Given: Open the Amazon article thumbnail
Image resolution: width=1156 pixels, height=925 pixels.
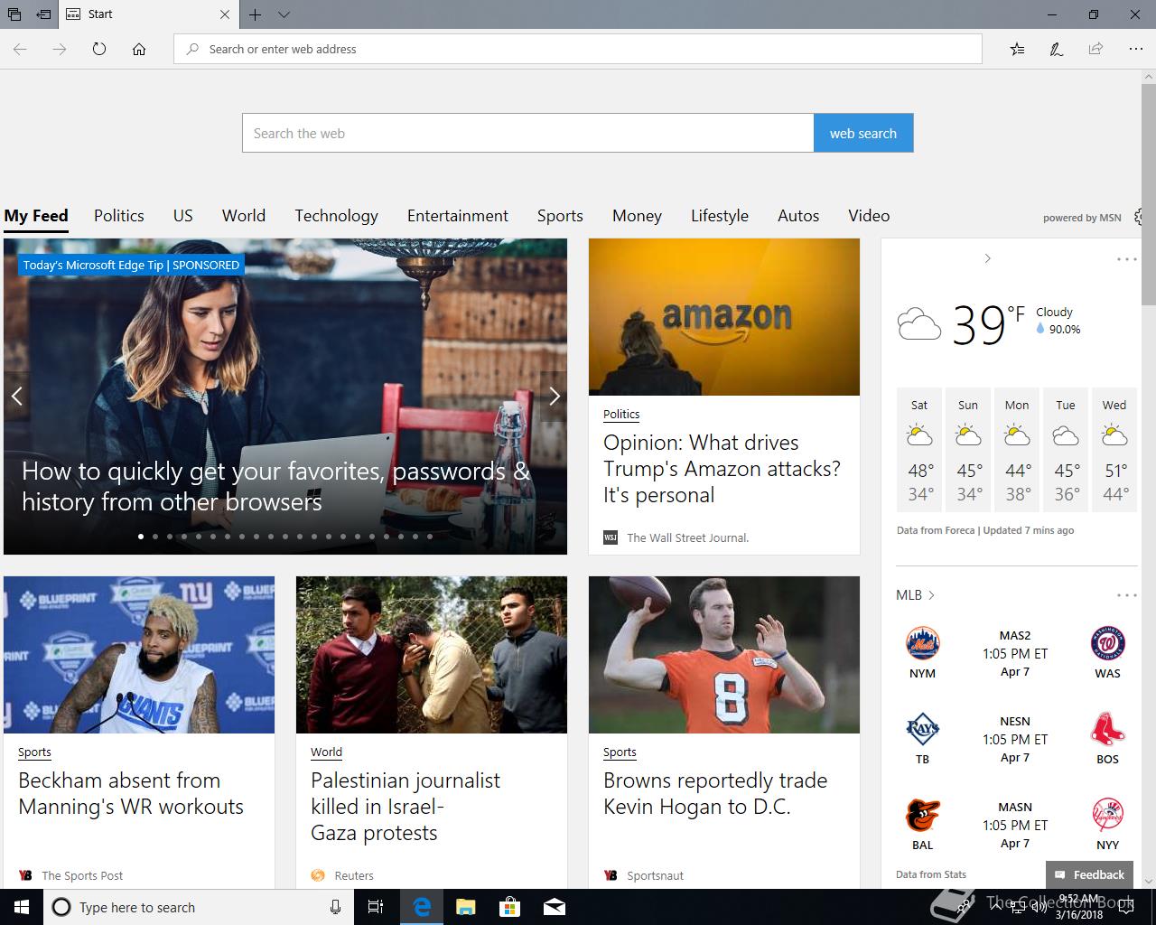Looking at the screenshot, I should pyautogui.click(x=724, y=317).
